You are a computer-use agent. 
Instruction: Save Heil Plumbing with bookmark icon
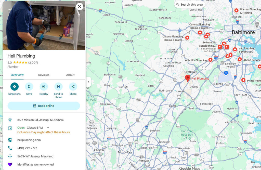click(x=29, y=87)
